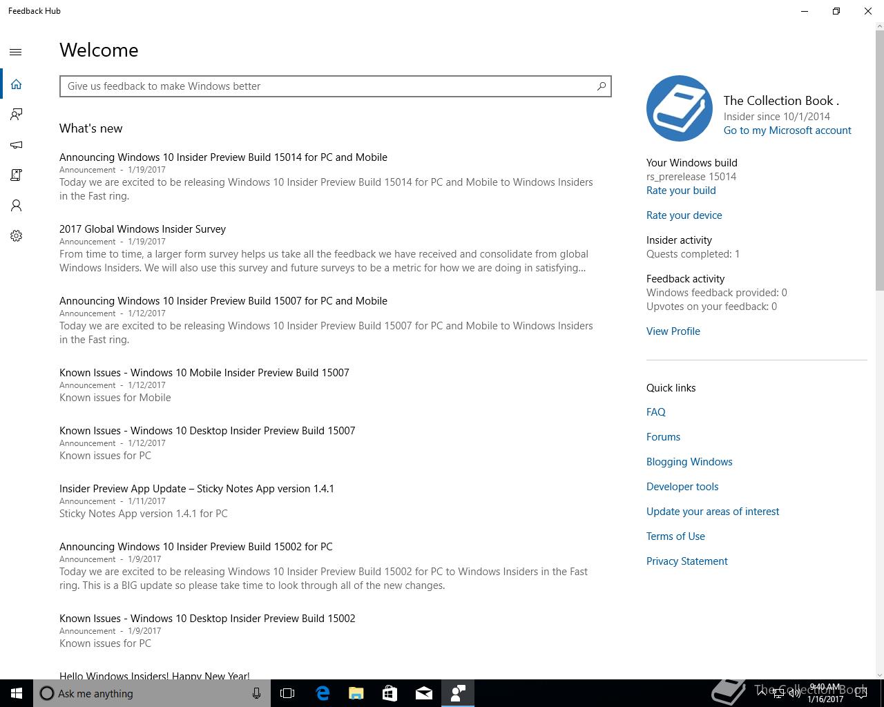
Task: Open Announcing Build 15002 for PC
Action: 196,547
